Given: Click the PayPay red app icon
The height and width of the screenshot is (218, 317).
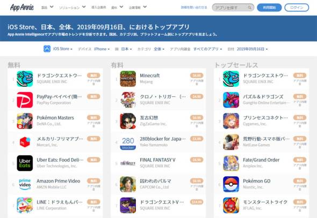Looking at the screenshot, I should click(x=25, y=100).
